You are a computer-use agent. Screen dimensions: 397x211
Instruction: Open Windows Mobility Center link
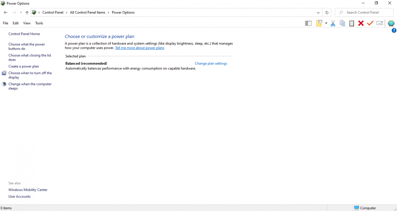pyautogui.click(x=28, y=190)
